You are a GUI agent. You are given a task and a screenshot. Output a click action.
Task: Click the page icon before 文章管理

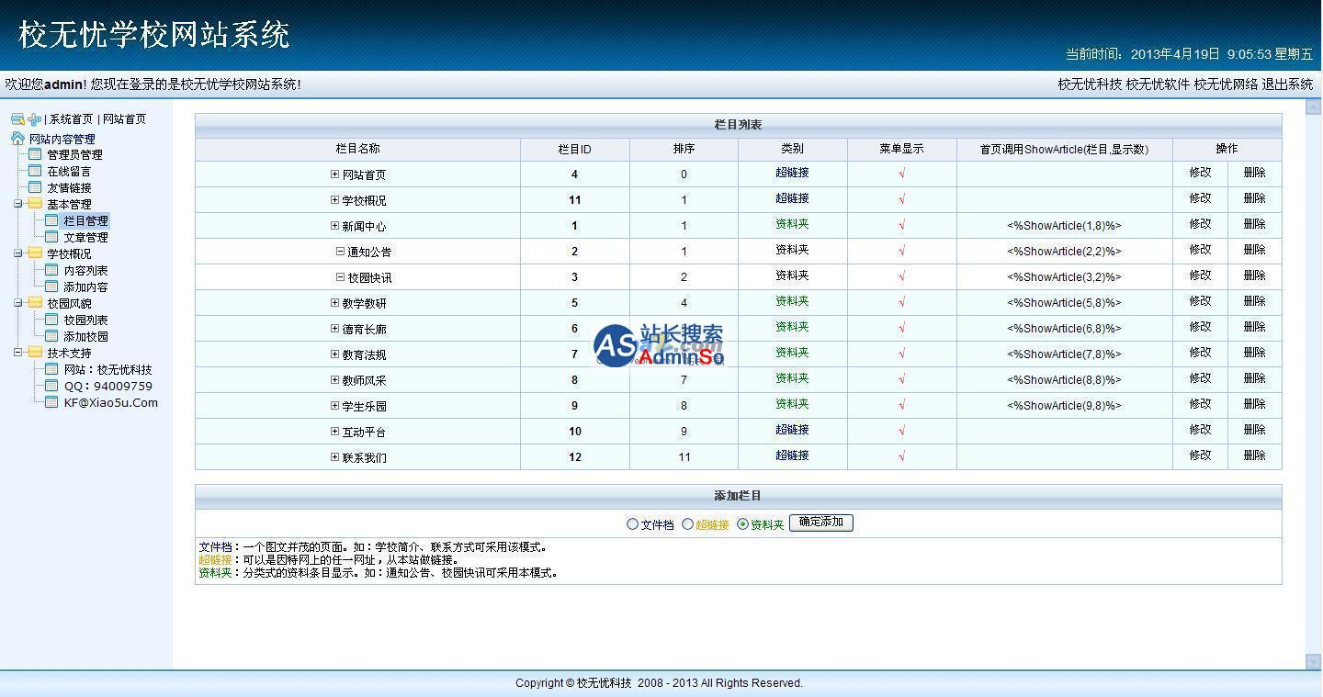[51, 237]
